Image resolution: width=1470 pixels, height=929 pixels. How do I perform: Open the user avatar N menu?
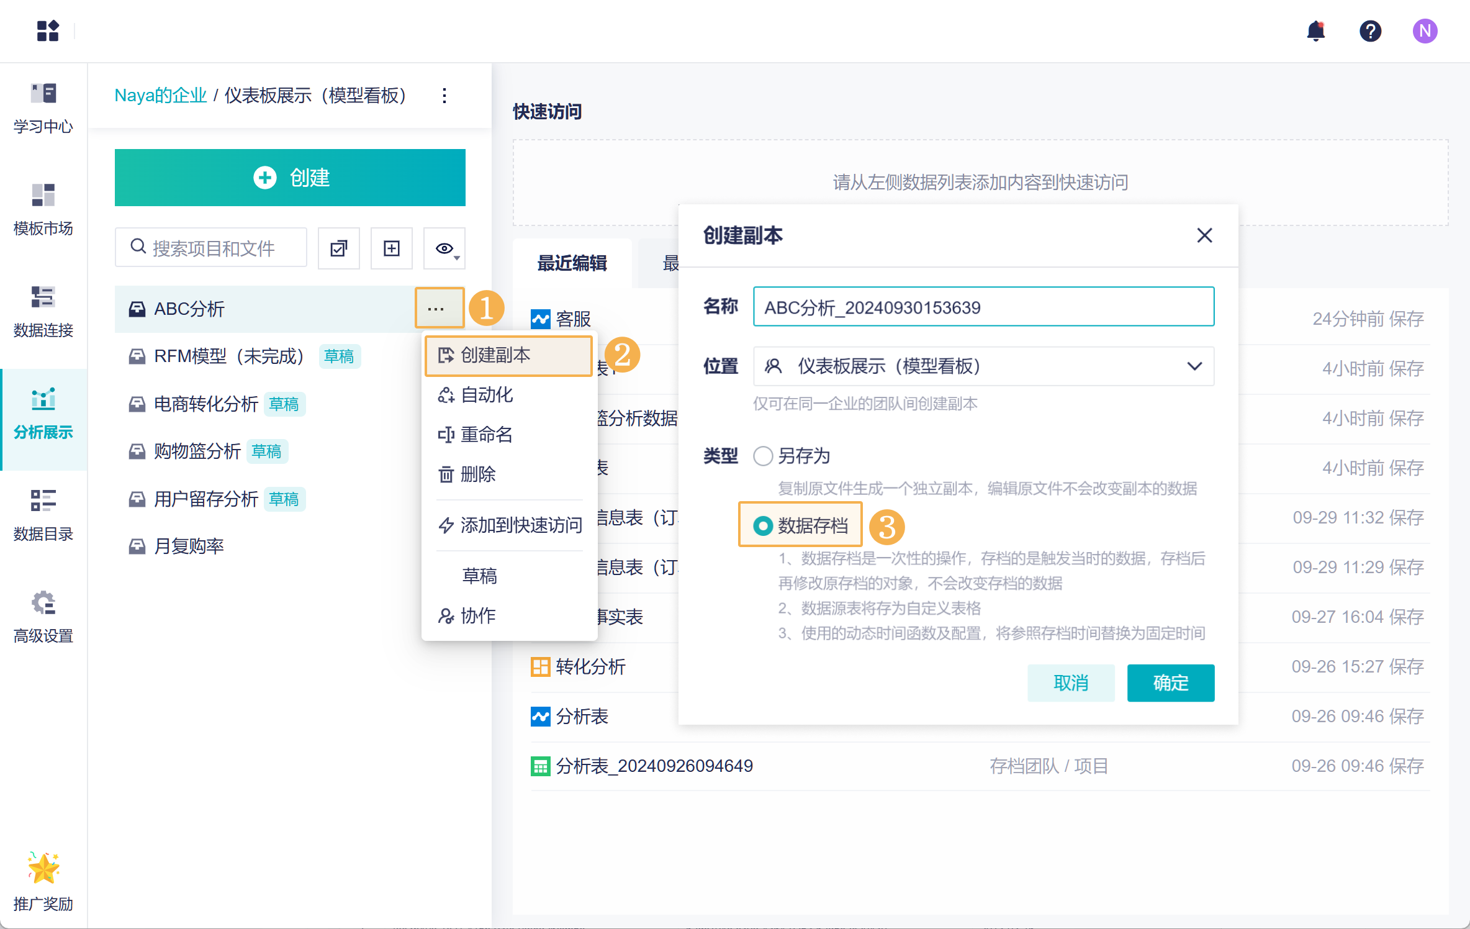[1425, 30]
